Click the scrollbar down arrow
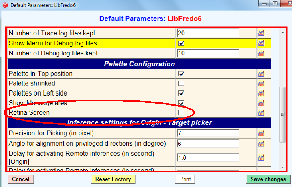This screenshot has width=292, height=187. click(283, 167)
